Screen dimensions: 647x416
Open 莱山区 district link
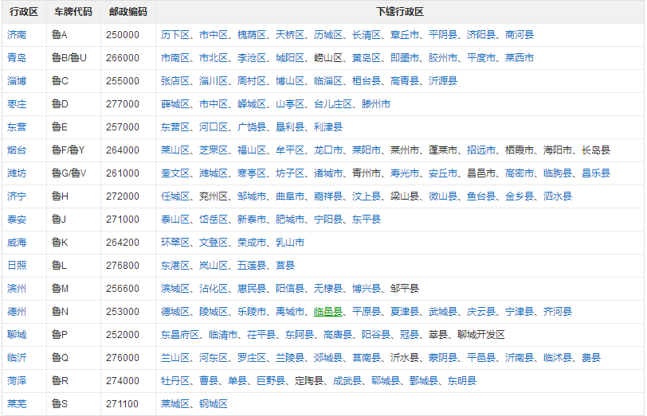click(x=175, y=150)
